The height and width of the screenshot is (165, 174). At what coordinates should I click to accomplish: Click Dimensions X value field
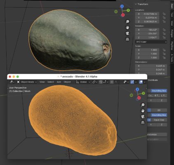(151, 66)
